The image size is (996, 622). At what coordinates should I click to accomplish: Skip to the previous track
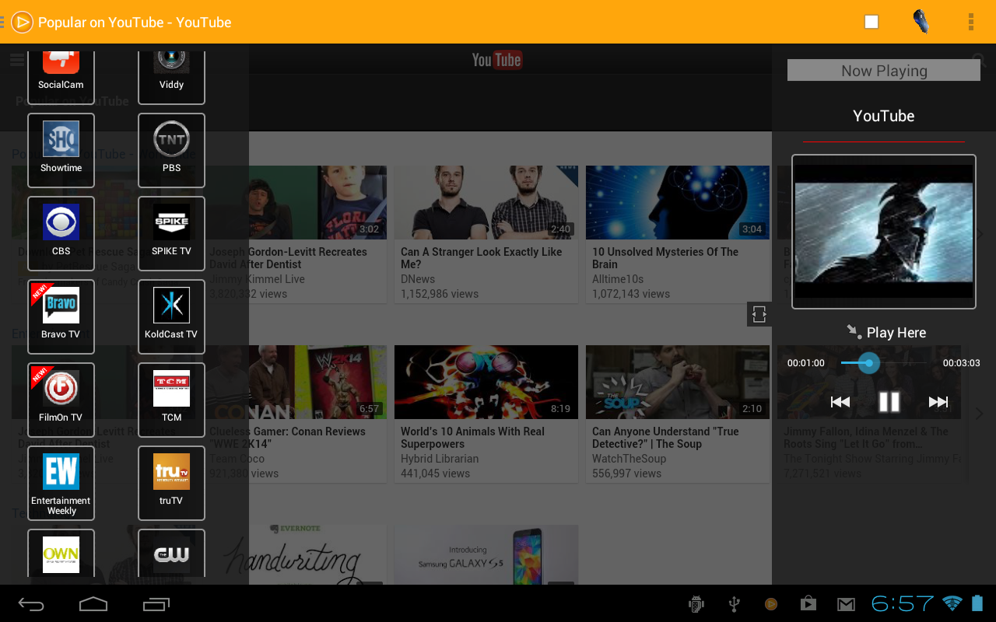pyautogui.click(x=840, y=402)
